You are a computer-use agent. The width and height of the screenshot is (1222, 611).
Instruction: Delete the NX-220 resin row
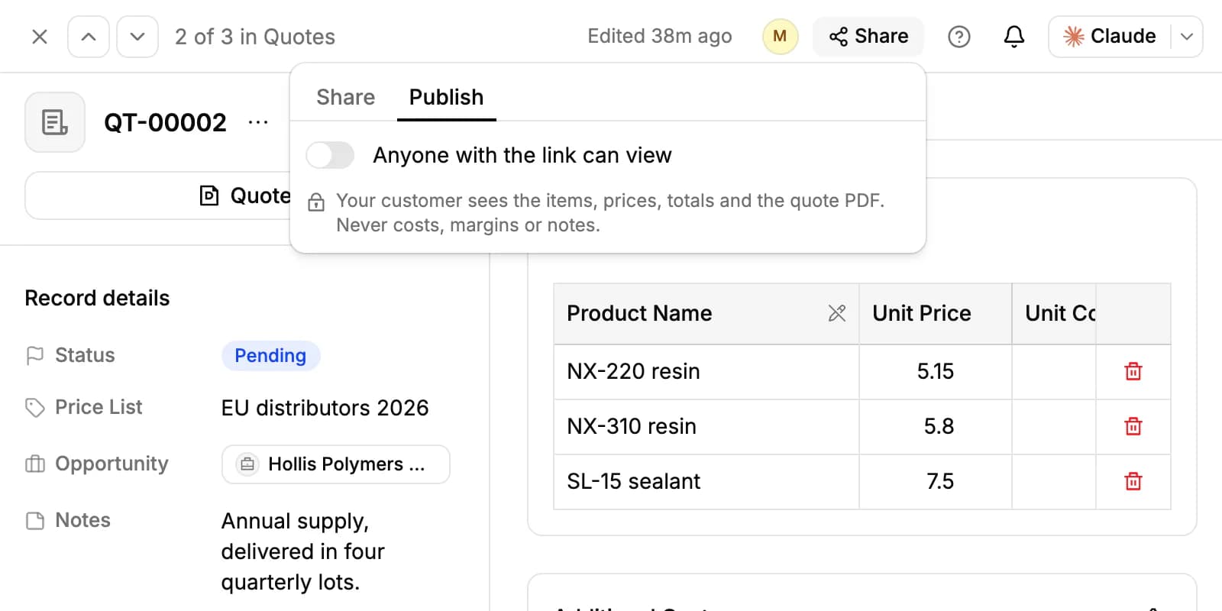pos(1133,371)
